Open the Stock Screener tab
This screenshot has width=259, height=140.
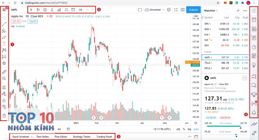click(x=21, y=137)
